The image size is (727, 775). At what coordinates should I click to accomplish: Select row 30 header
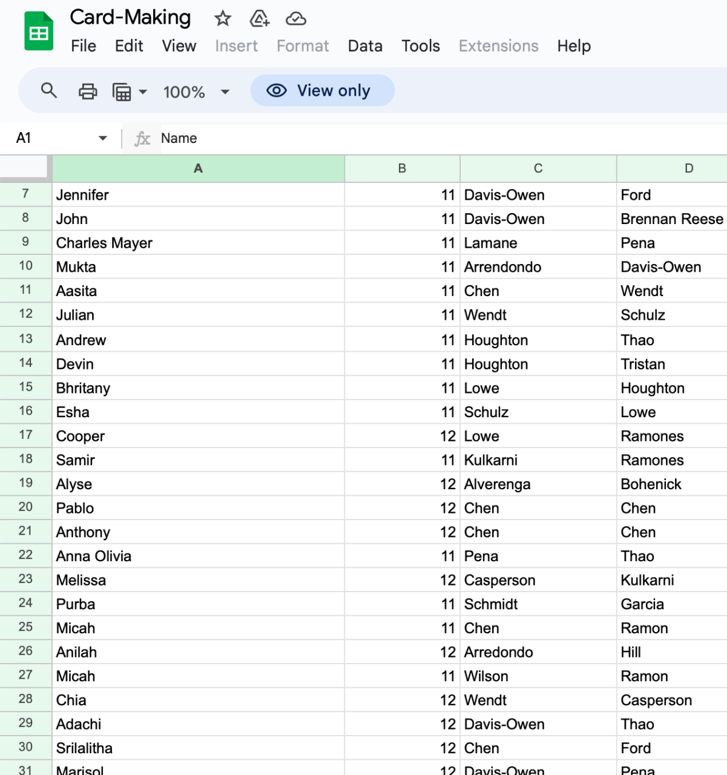coord(25,747)
